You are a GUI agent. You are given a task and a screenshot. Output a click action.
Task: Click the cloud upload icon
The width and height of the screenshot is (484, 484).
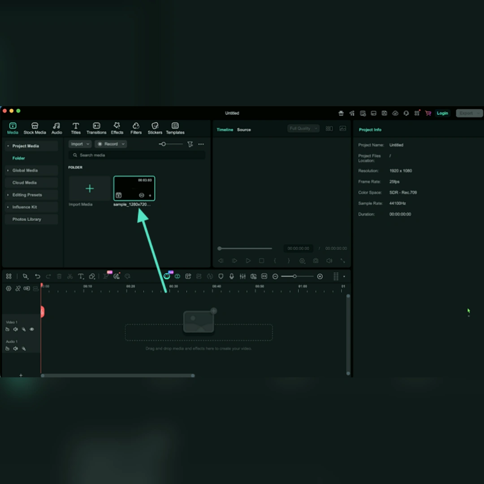click(x=395, y=113)
